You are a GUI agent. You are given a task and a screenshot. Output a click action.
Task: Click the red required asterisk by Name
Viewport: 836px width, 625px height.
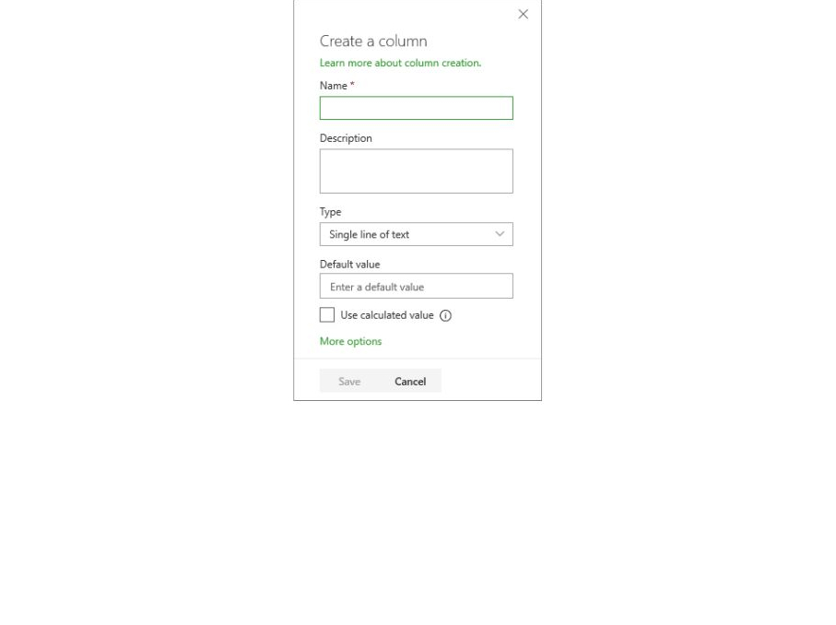click(352, 84)
